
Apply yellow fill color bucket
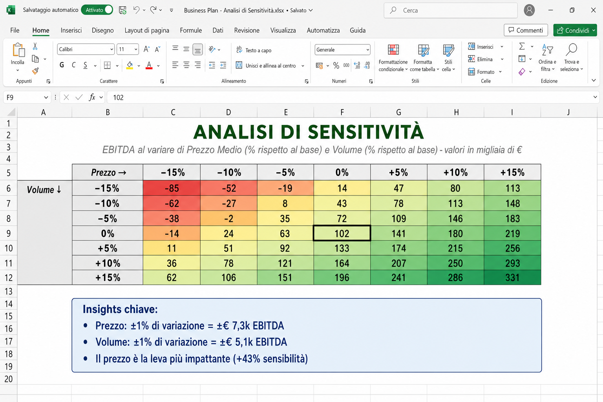(x=130, y=65)
